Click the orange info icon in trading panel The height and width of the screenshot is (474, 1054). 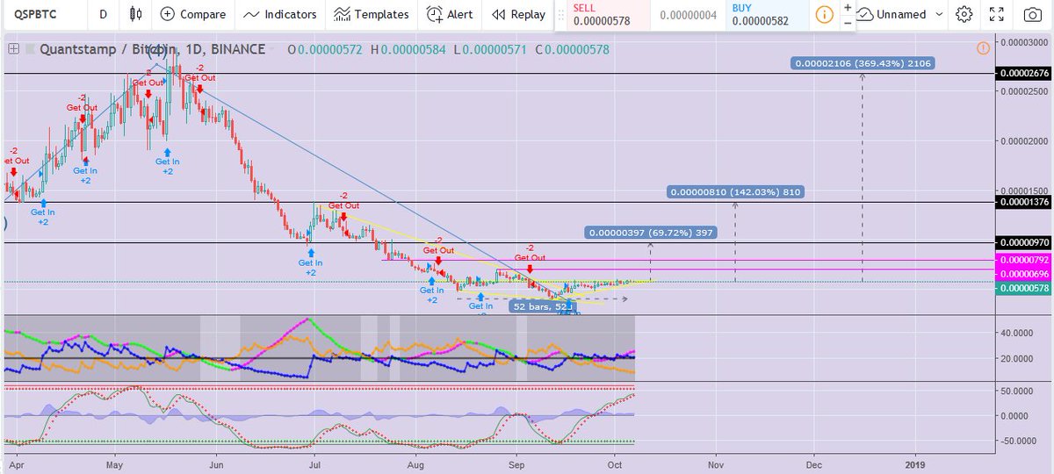(x=824, y=15)
